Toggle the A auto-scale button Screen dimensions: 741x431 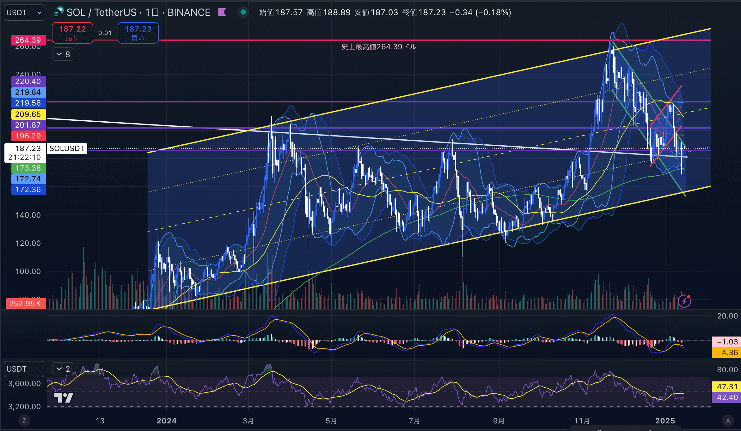[728, 421]
